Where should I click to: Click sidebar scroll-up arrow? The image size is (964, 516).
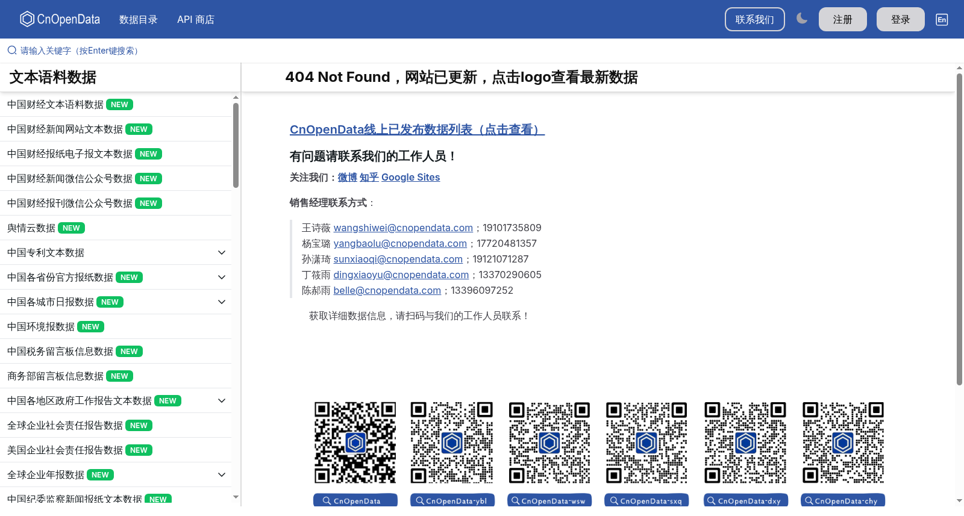pos(236,97)
